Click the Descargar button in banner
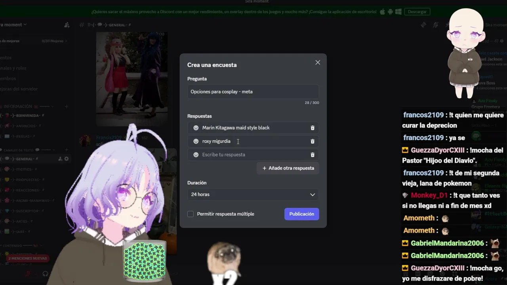507x285 pixels. [x=417, y=12]
